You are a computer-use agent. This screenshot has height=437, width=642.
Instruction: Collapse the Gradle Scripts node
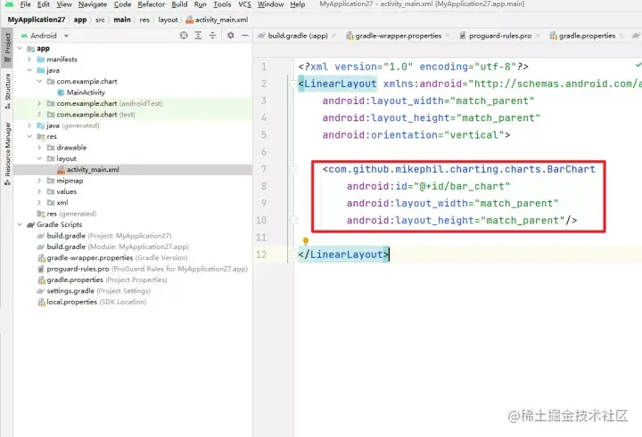(20, 225)
